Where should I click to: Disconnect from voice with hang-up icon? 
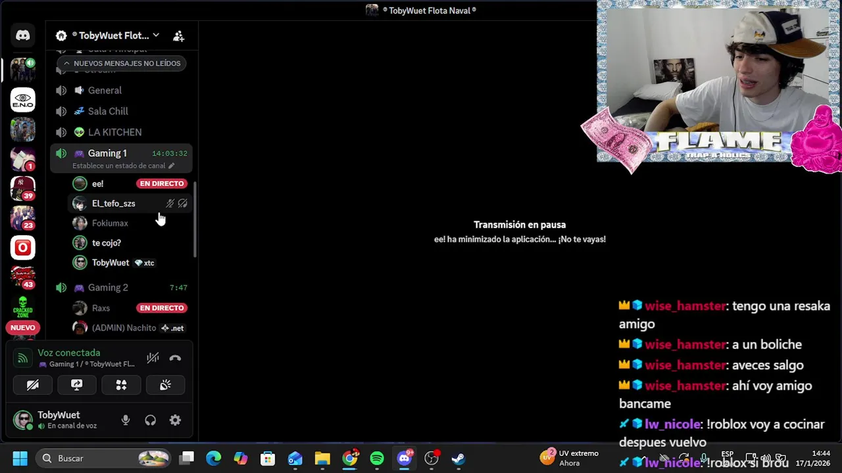(175, 358)
